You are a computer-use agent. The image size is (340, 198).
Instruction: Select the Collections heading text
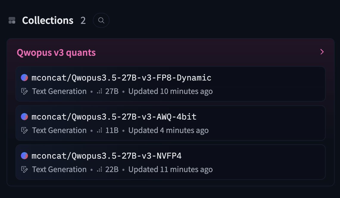[x=48, y=20]
